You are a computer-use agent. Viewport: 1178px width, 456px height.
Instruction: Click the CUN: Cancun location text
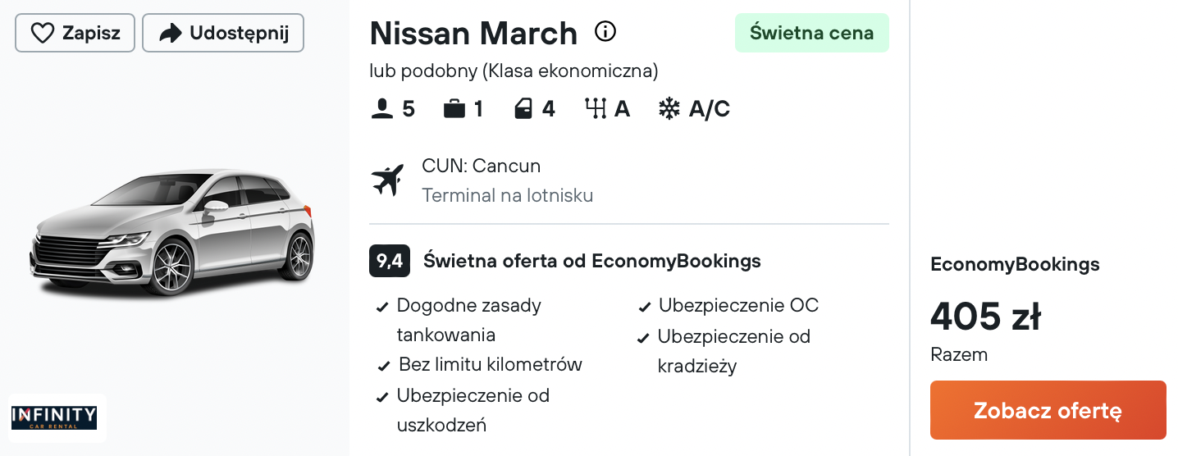tap(482, 166)
